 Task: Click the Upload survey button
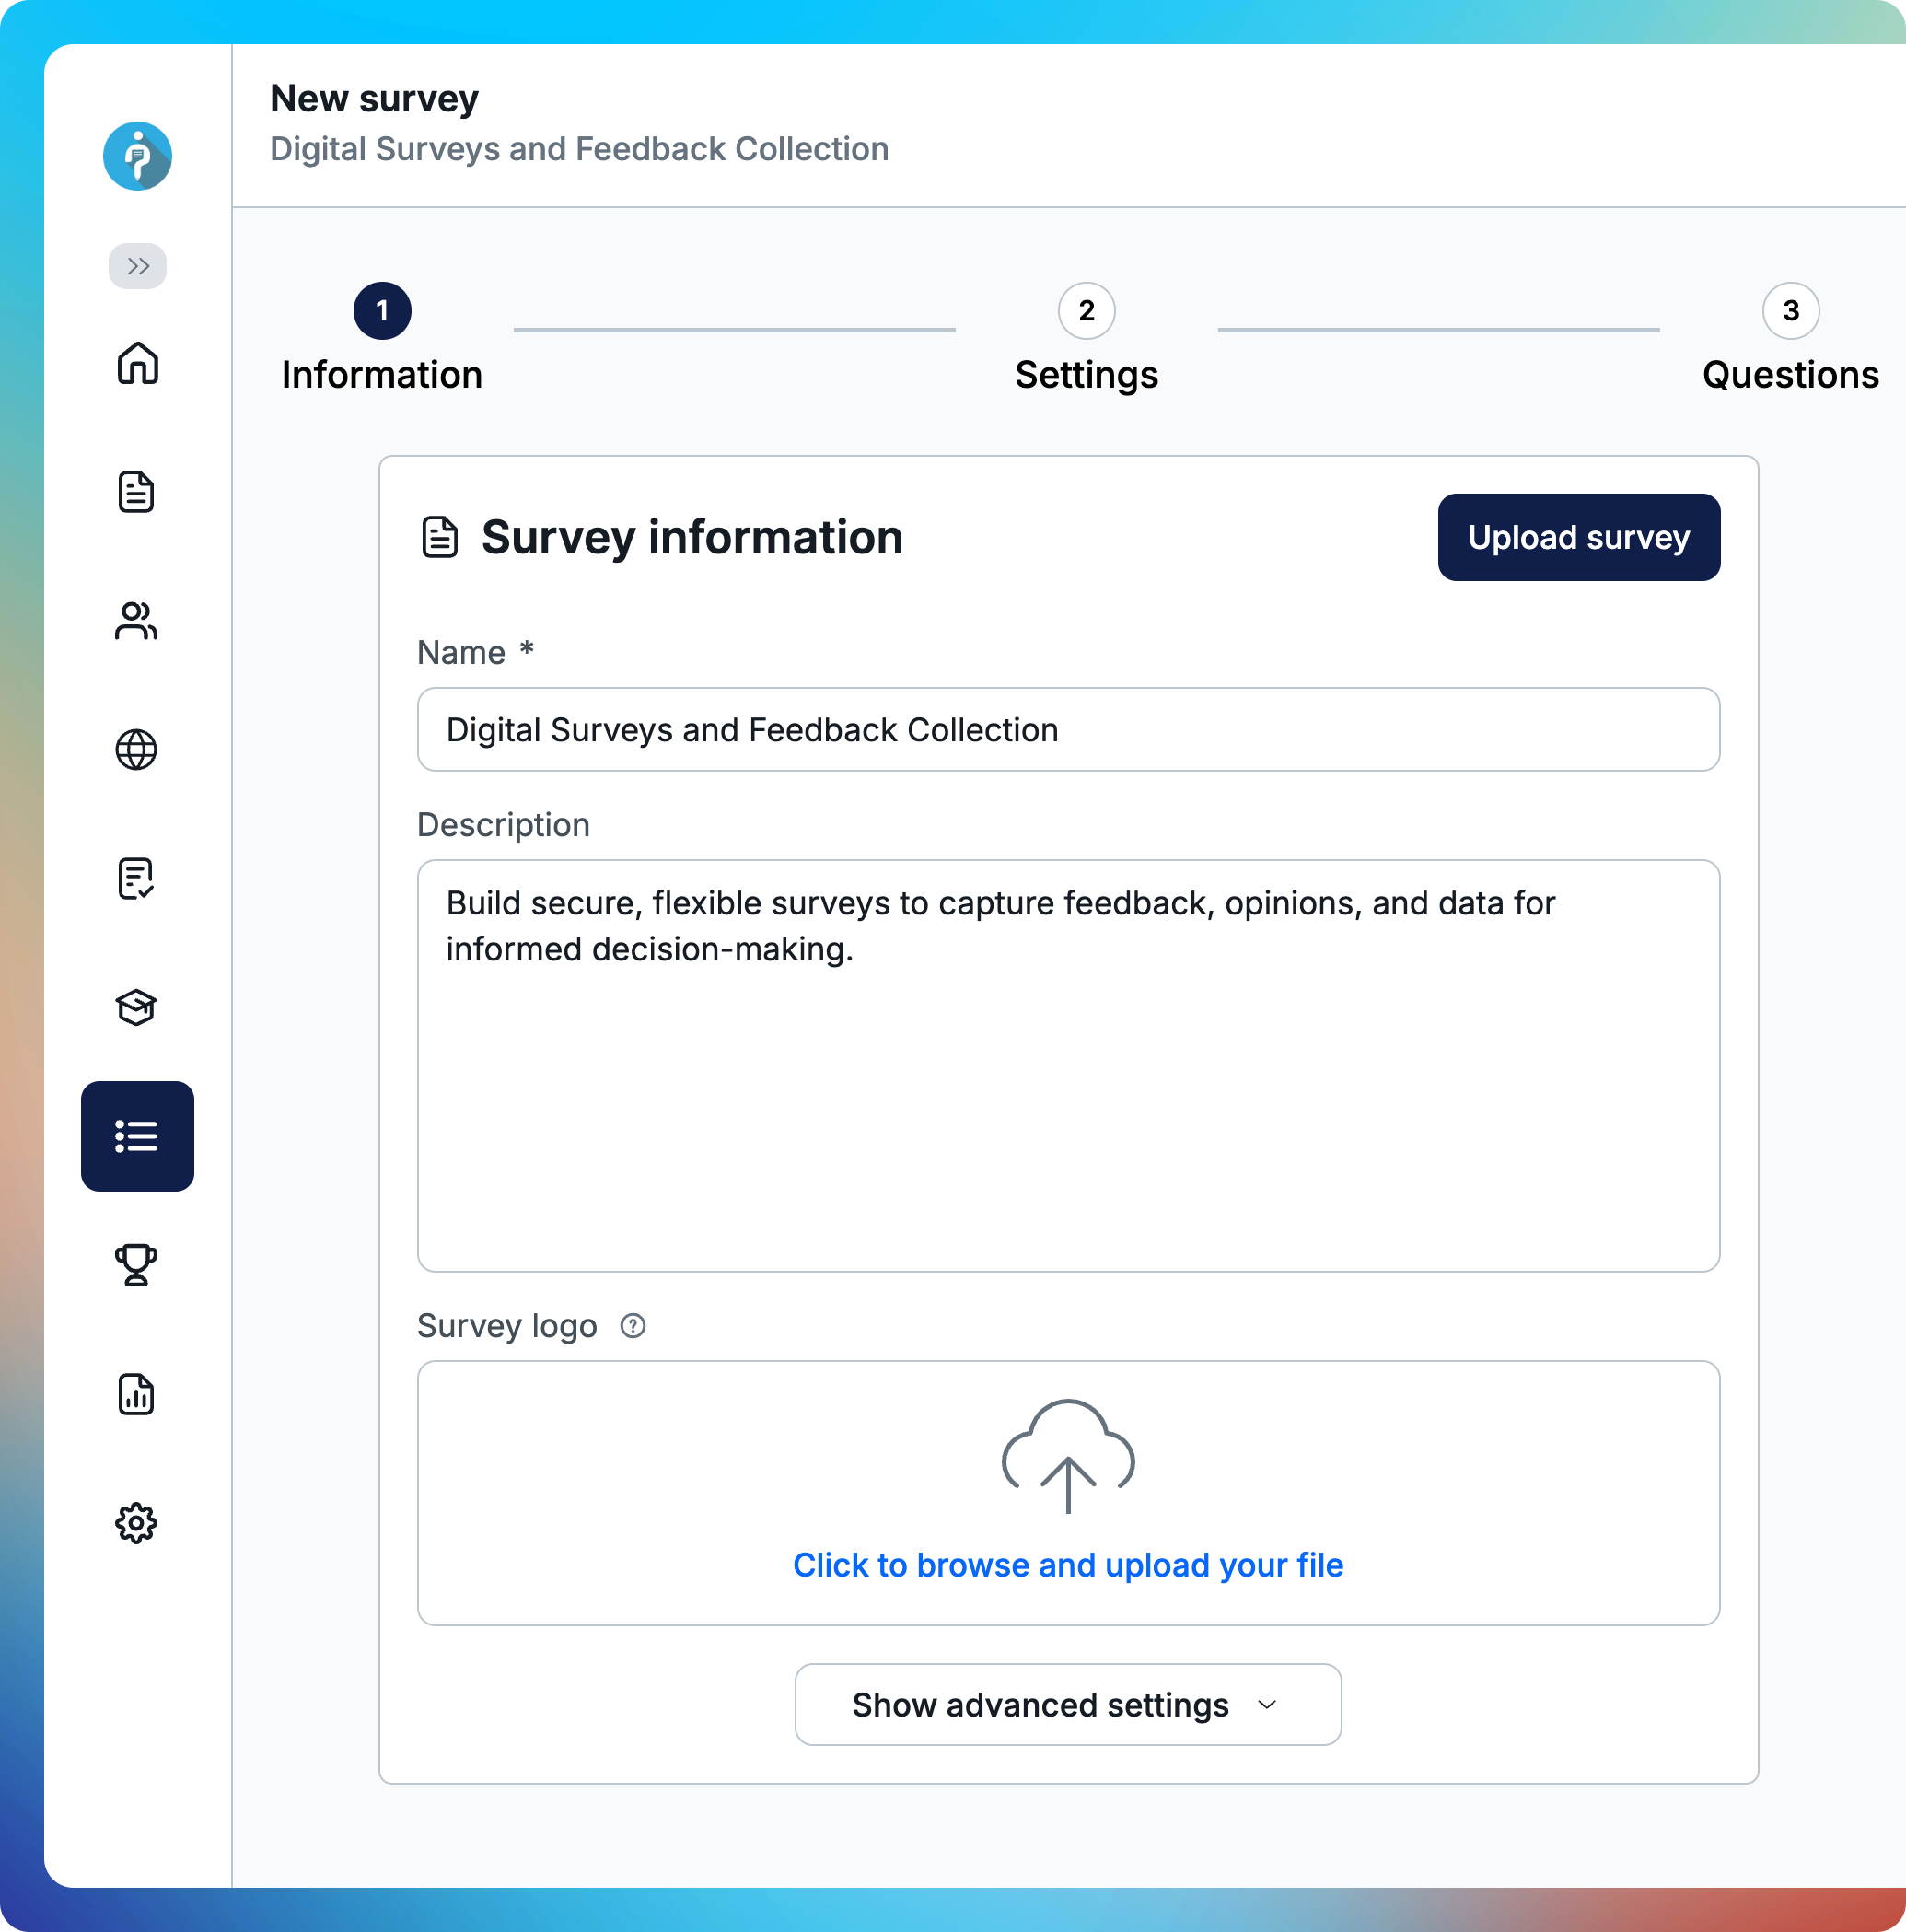coord(1578,537)
